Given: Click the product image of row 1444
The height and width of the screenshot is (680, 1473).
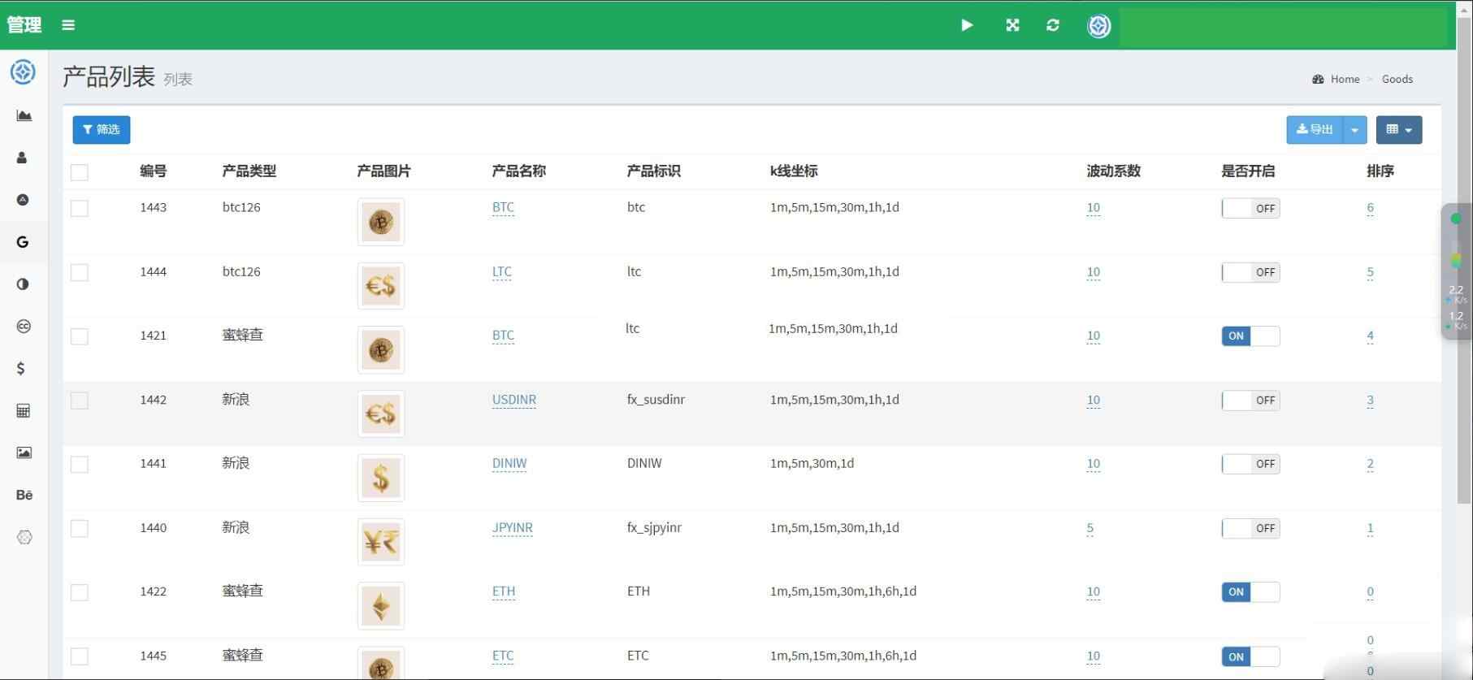Looking at the screenshot, I should pos(381,286).
